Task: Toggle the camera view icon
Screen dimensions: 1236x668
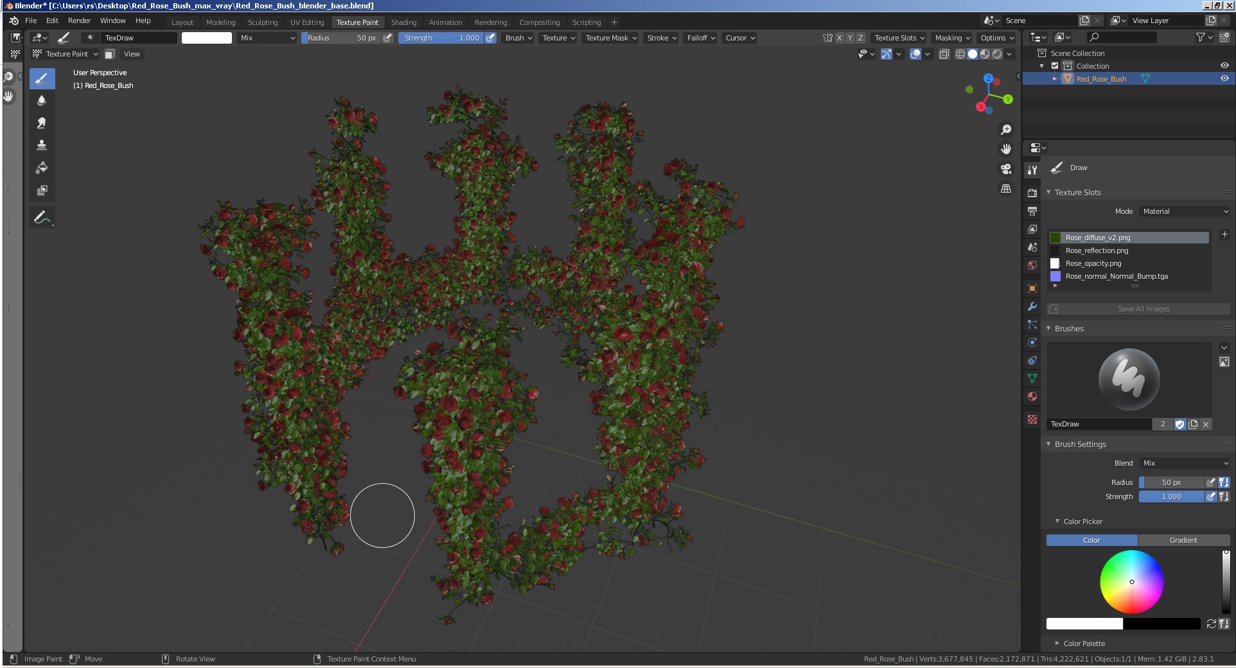Action: pos(1006,169)
